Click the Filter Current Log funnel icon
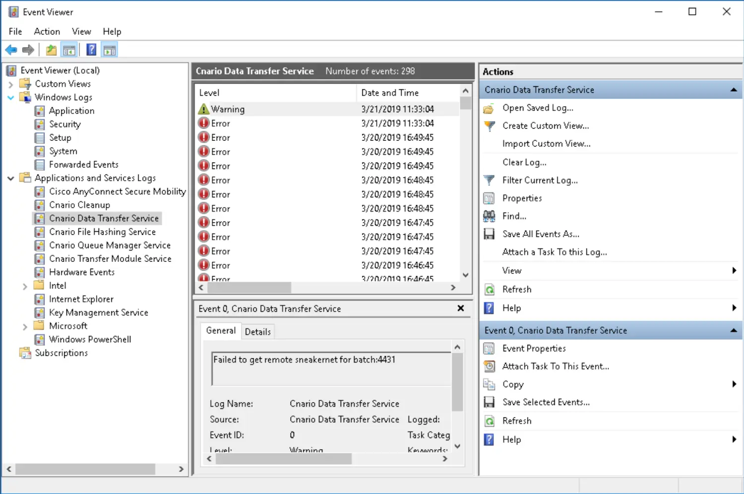The height and width of the screenshot is (494, 744). (x=489, y=181)
